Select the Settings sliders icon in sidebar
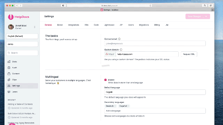Image resolution: width=223 pixels, height=125 pixels. point(9,86)
